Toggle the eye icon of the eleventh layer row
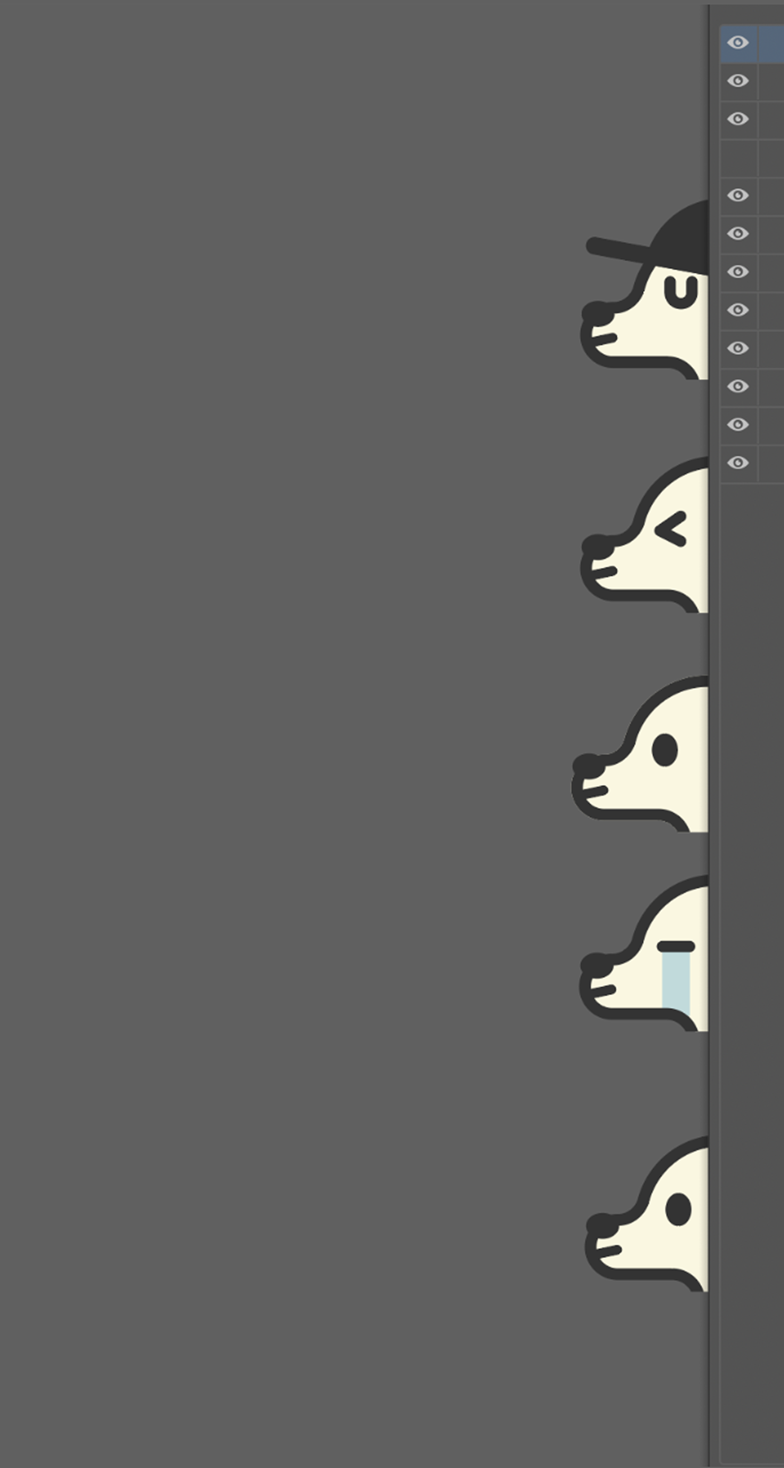Image resolution: width=784 pixels, height=1468 pixels. (739, 425)
